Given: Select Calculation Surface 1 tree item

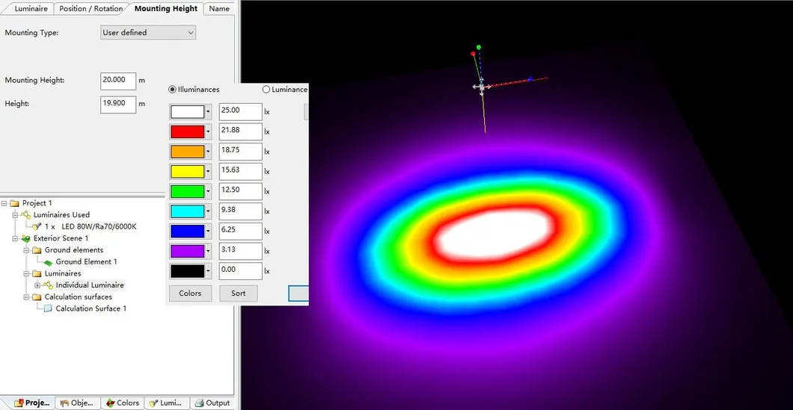Looking at the screenshot, I should click(91, 308).
